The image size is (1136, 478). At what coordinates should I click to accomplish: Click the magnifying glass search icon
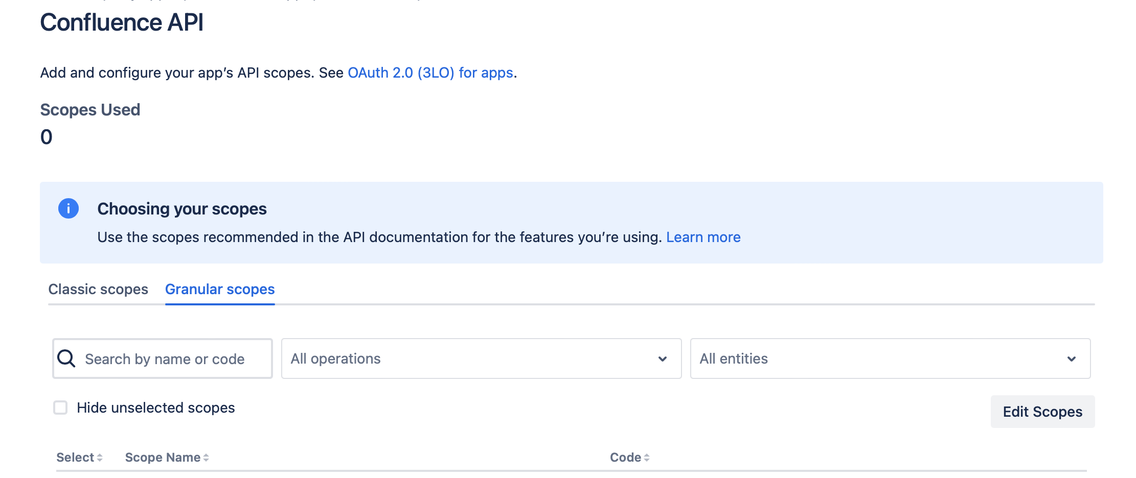[x=66, y=358]
